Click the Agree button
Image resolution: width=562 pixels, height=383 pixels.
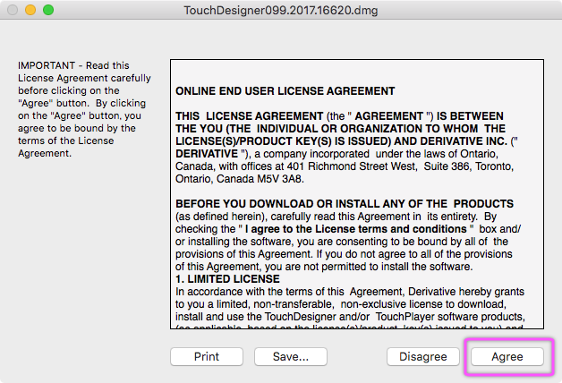click(x=507, y=356)
